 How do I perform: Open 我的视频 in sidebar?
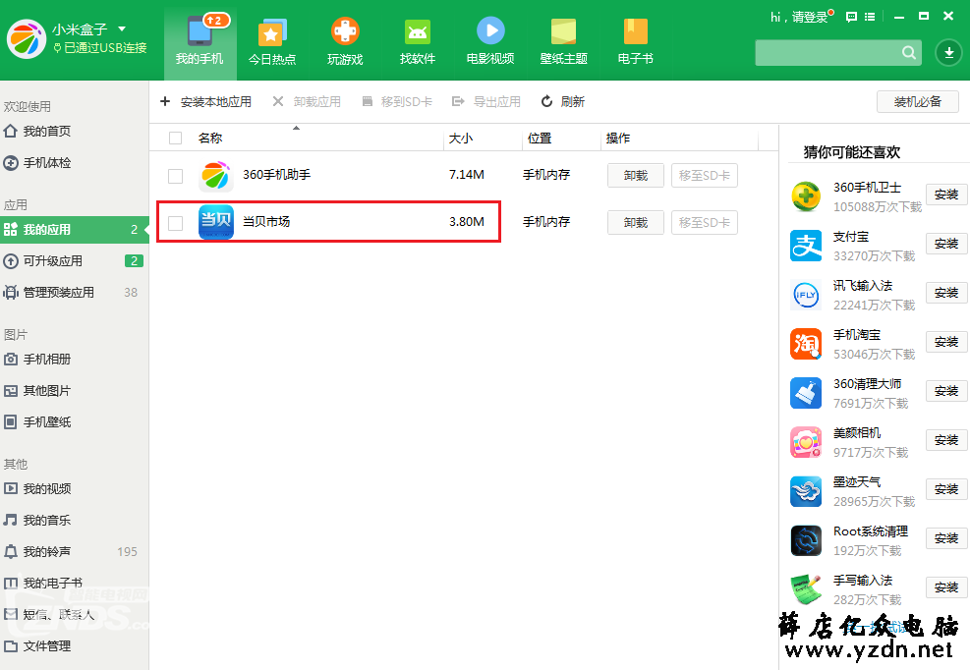coord(37,488)
